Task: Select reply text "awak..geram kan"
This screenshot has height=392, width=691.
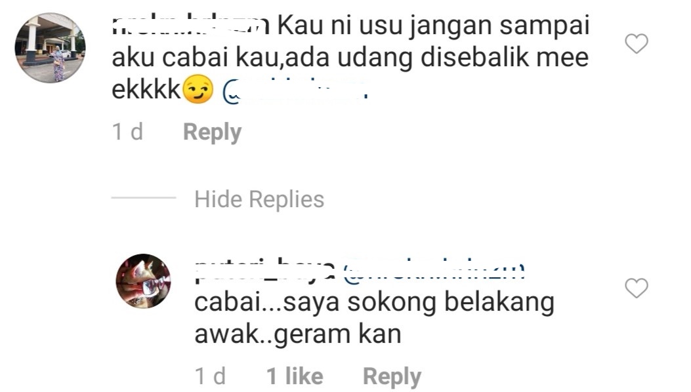Action: click(298, 334)
